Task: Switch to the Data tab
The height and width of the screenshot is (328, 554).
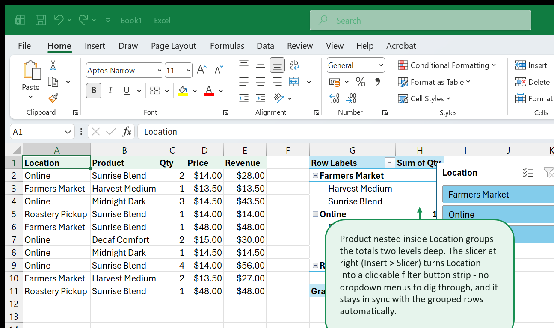Action: (265, 46)
